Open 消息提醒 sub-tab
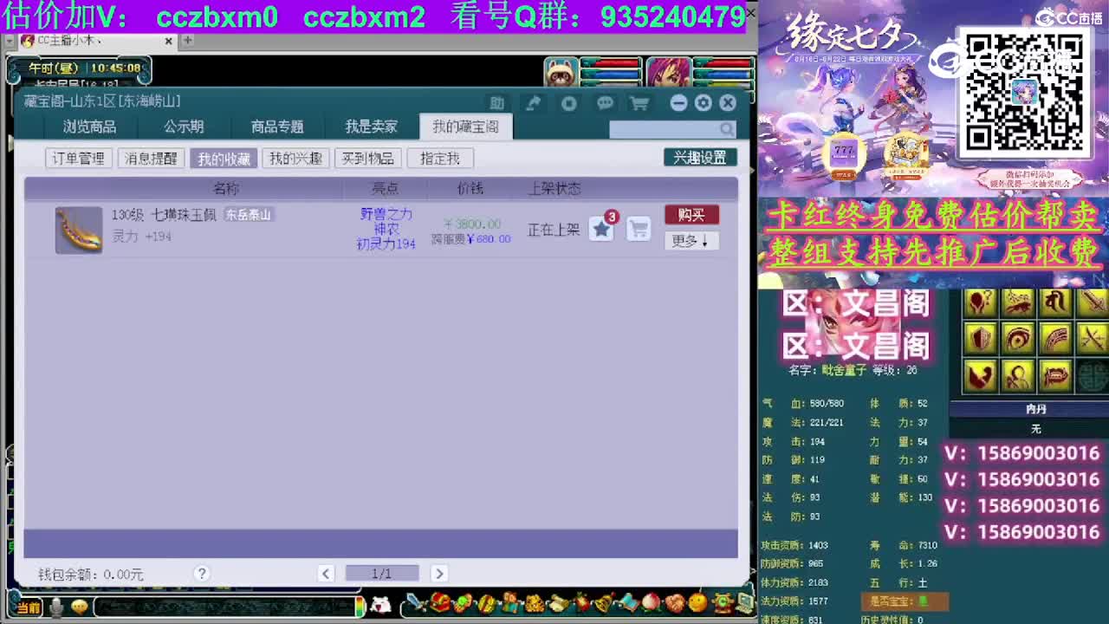This screenshot has height=624, width=1109. tap(151, 159)
